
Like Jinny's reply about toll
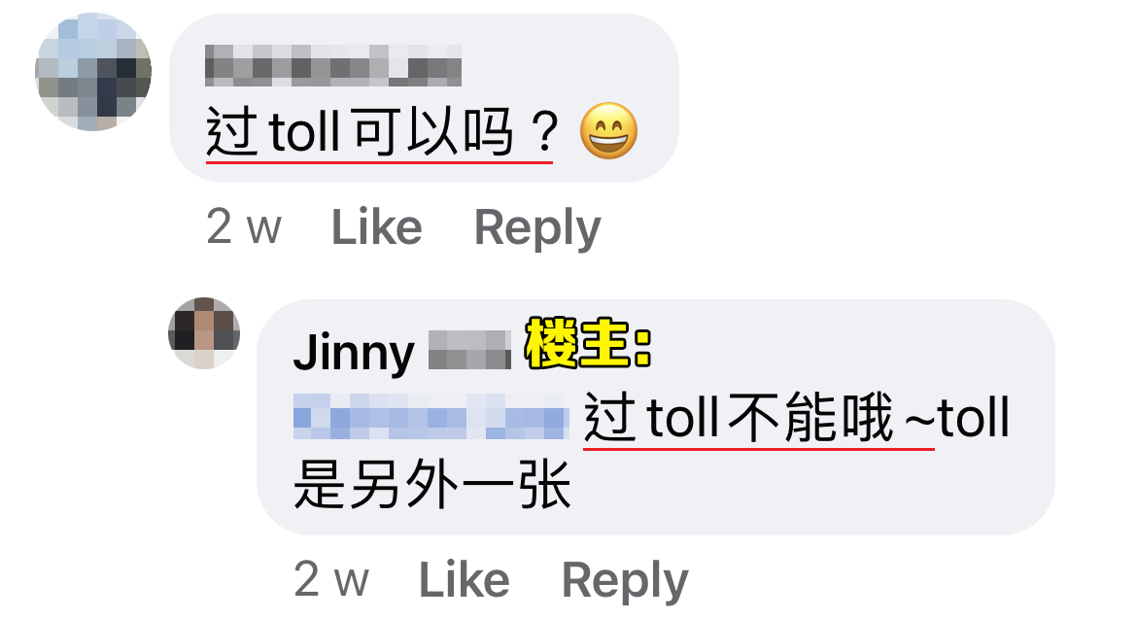(465, 580)
